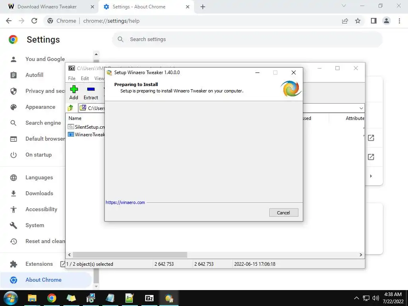This screenshot has height=306, width=408.
Task: Open Accessibility settings section
Action: [41, 209]
